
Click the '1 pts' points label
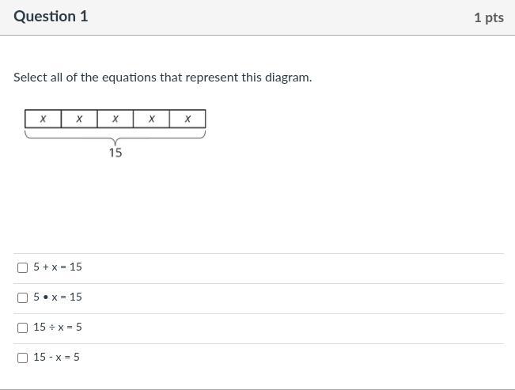click(x=488, y=17)
